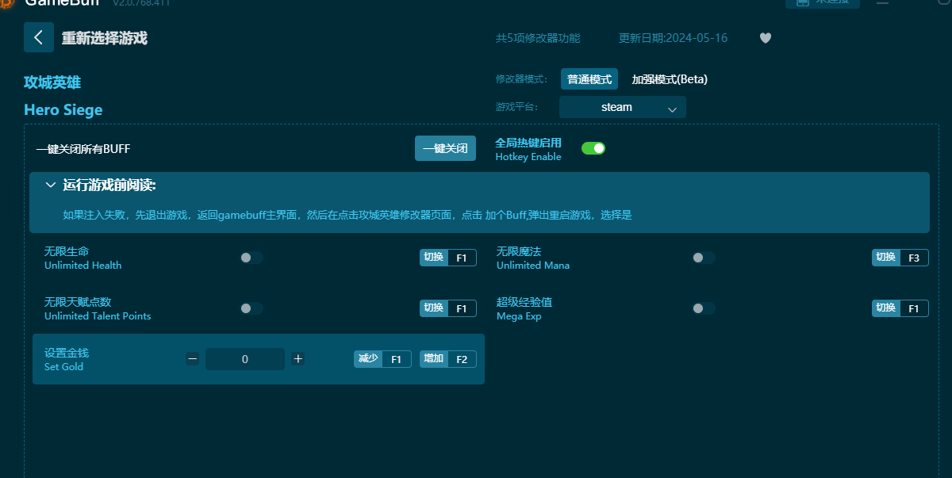Increase gold with the plus button

tap(298, 359)
